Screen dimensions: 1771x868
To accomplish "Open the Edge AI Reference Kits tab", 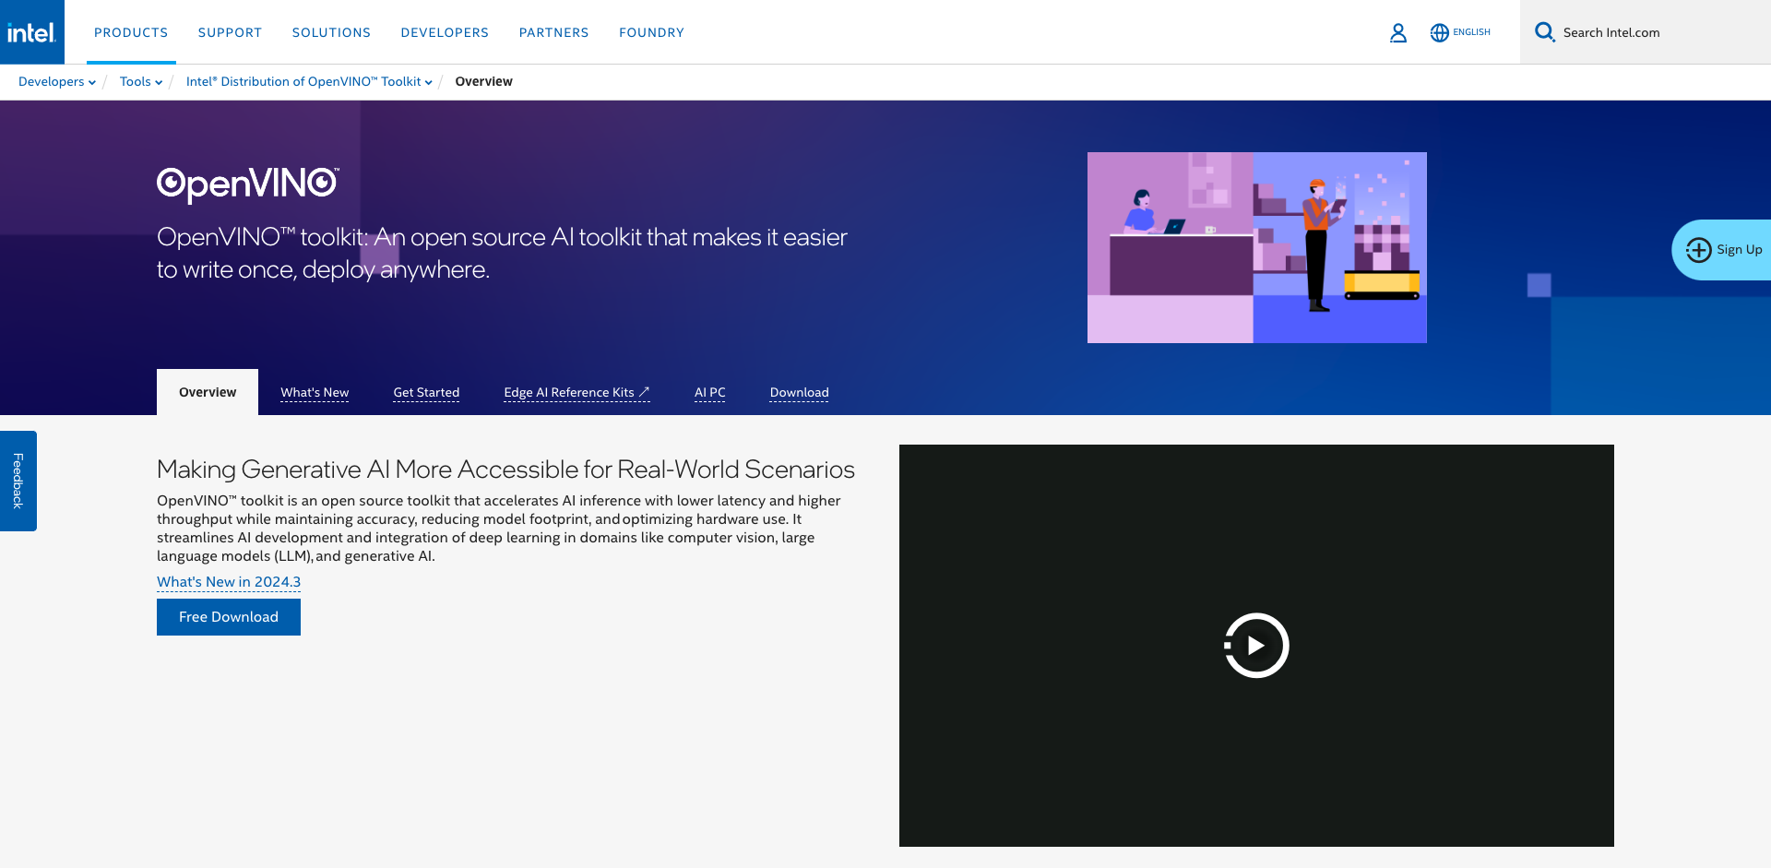I will (576, 393).
